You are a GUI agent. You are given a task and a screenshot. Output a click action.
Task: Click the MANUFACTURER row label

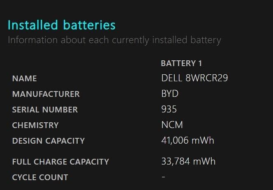[46, 94]
